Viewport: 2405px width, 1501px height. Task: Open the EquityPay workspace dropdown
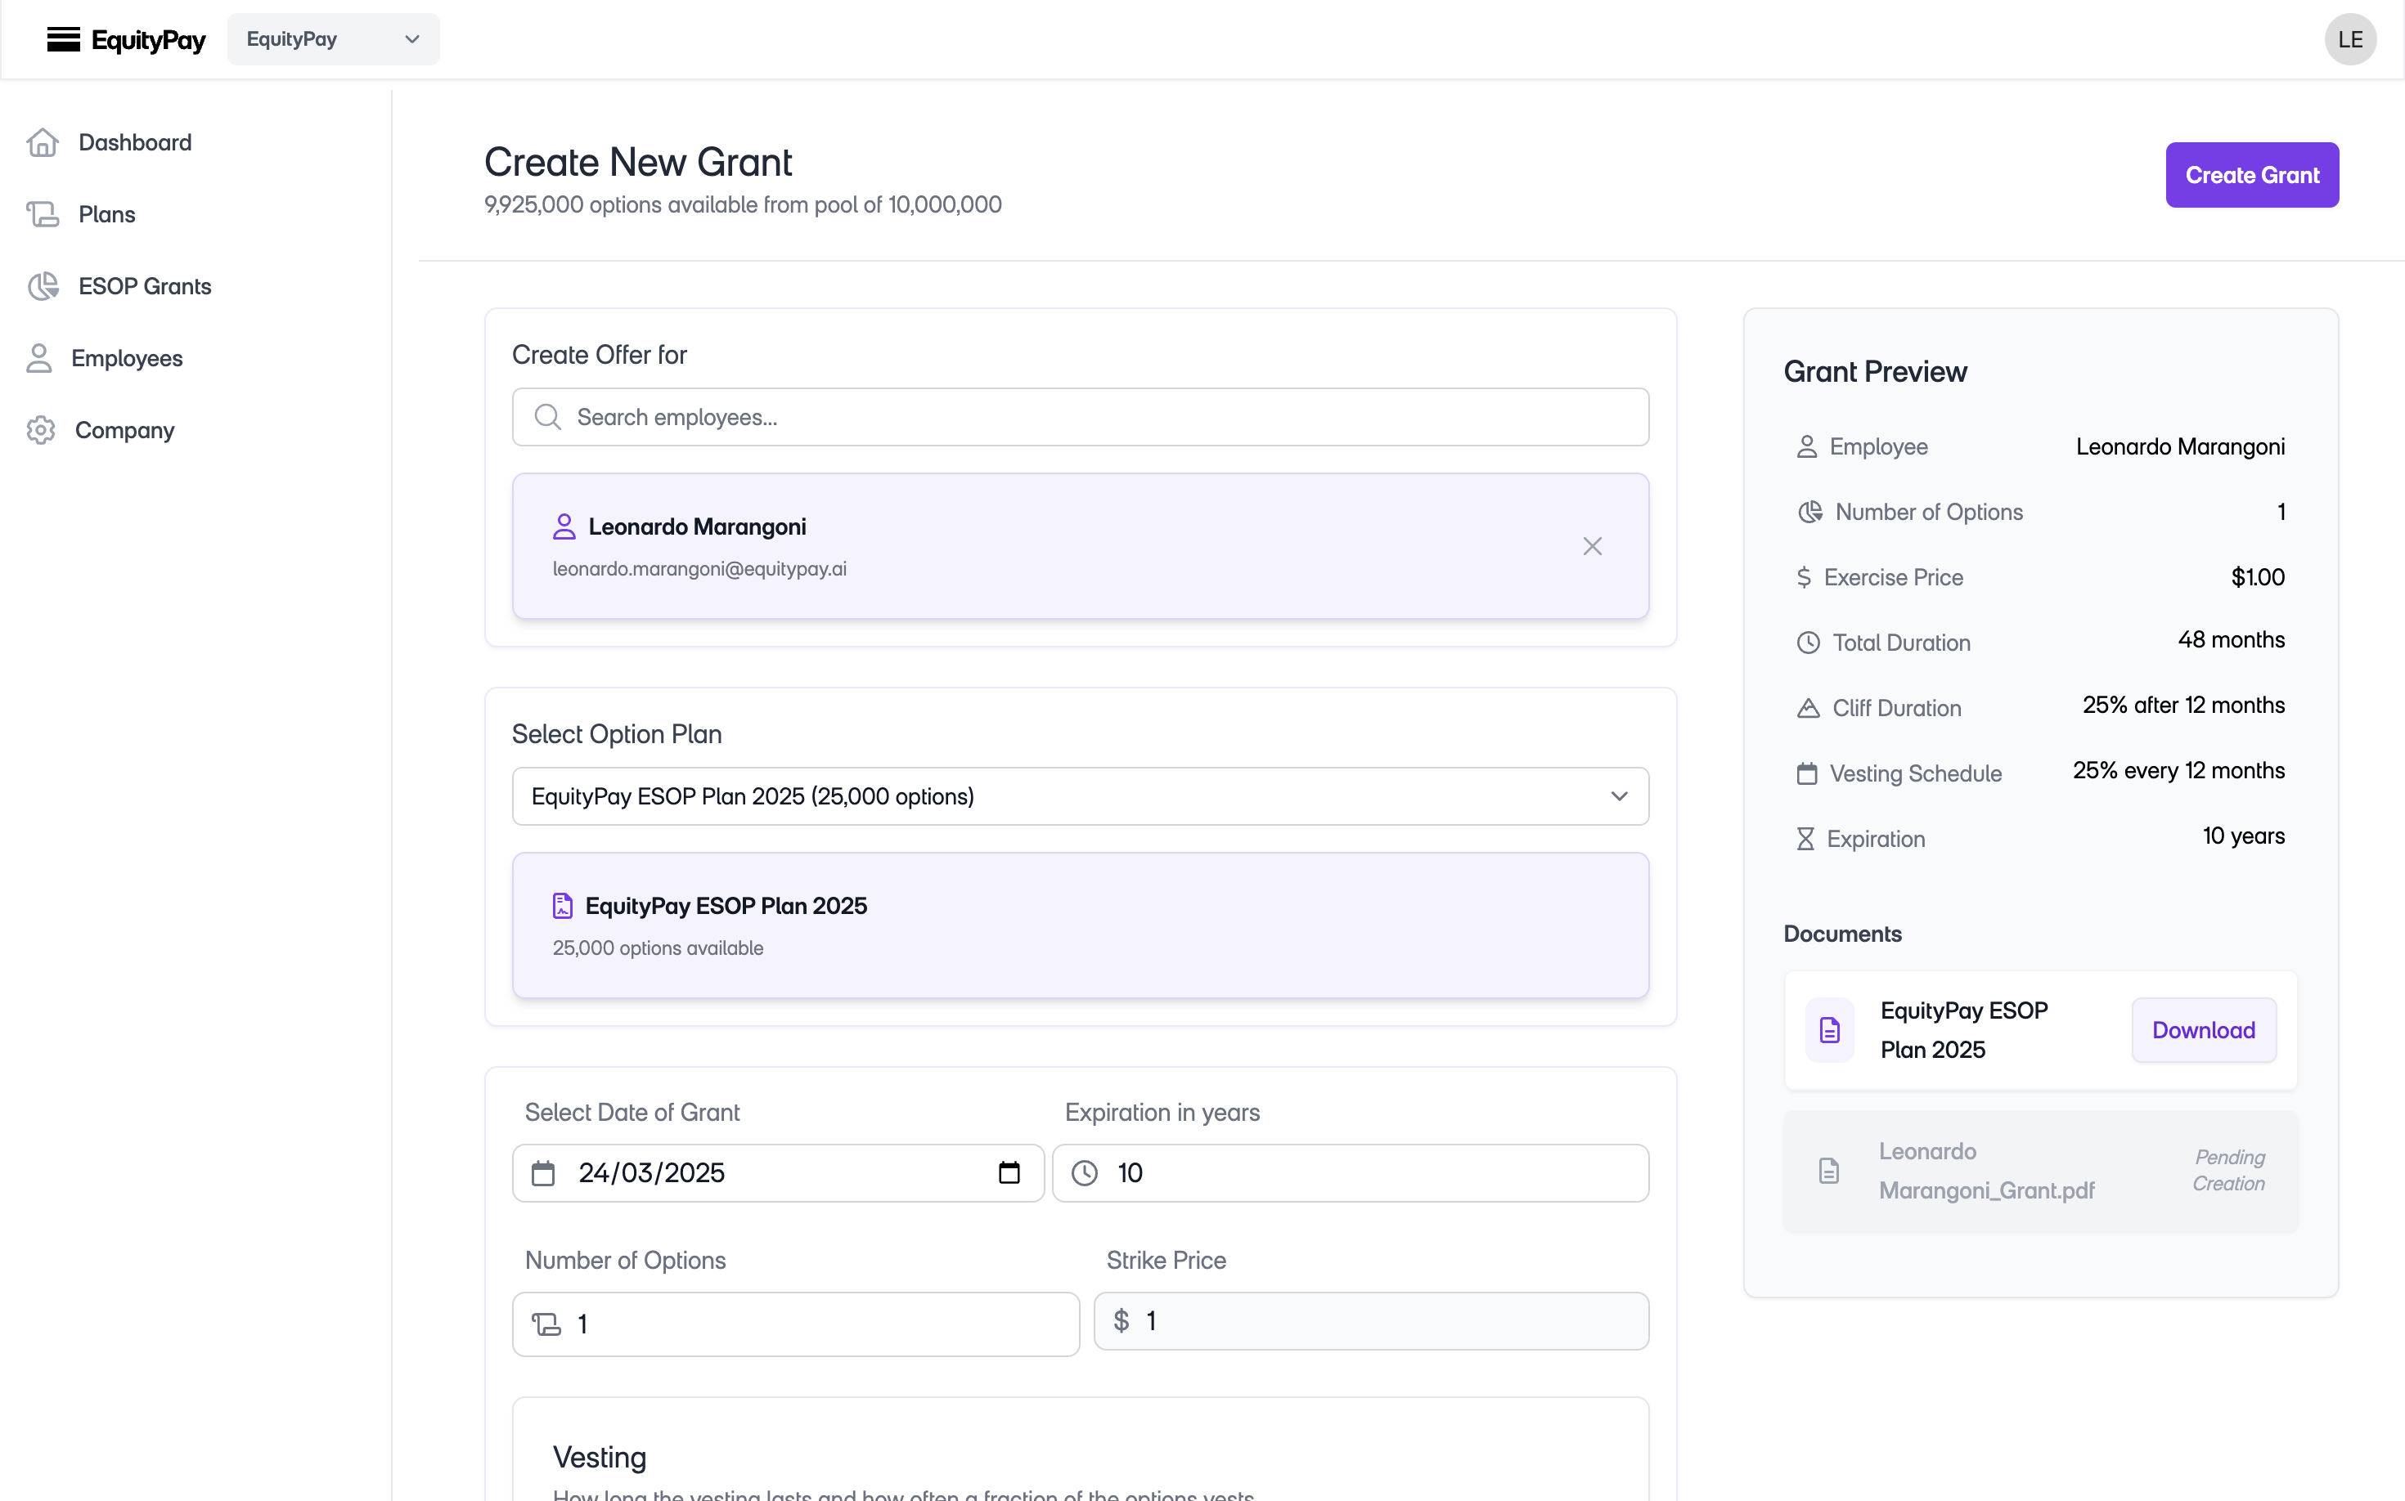tap(333, 38)
